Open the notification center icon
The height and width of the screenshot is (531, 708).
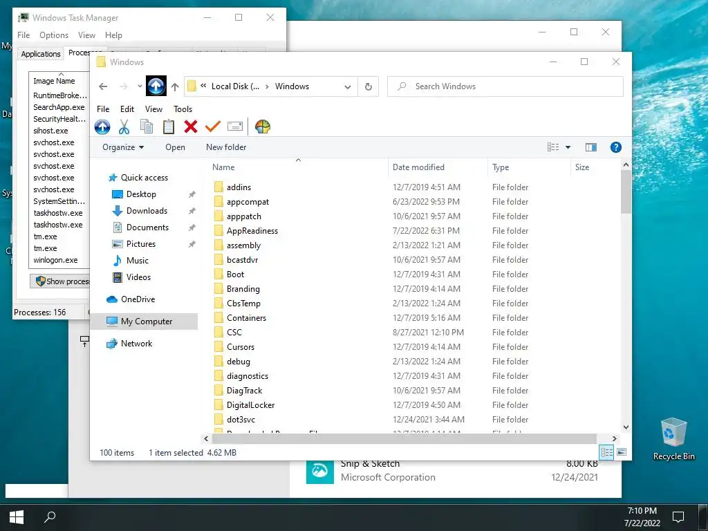[678, 517]
